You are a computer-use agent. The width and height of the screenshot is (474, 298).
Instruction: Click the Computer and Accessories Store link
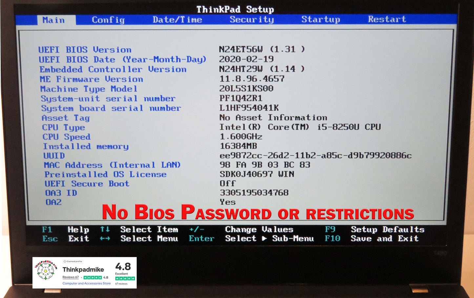coord(87,284)
